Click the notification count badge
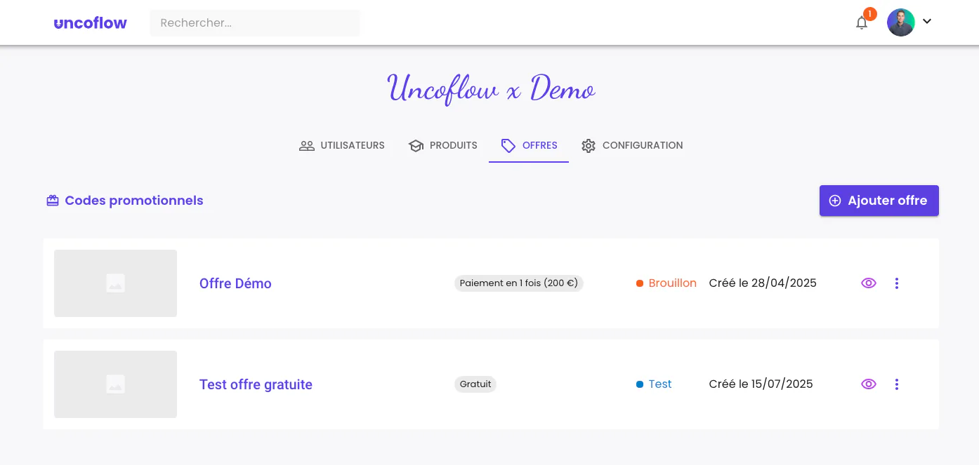The height and width of the screenshot is (465, 979). tap(870, 13)
